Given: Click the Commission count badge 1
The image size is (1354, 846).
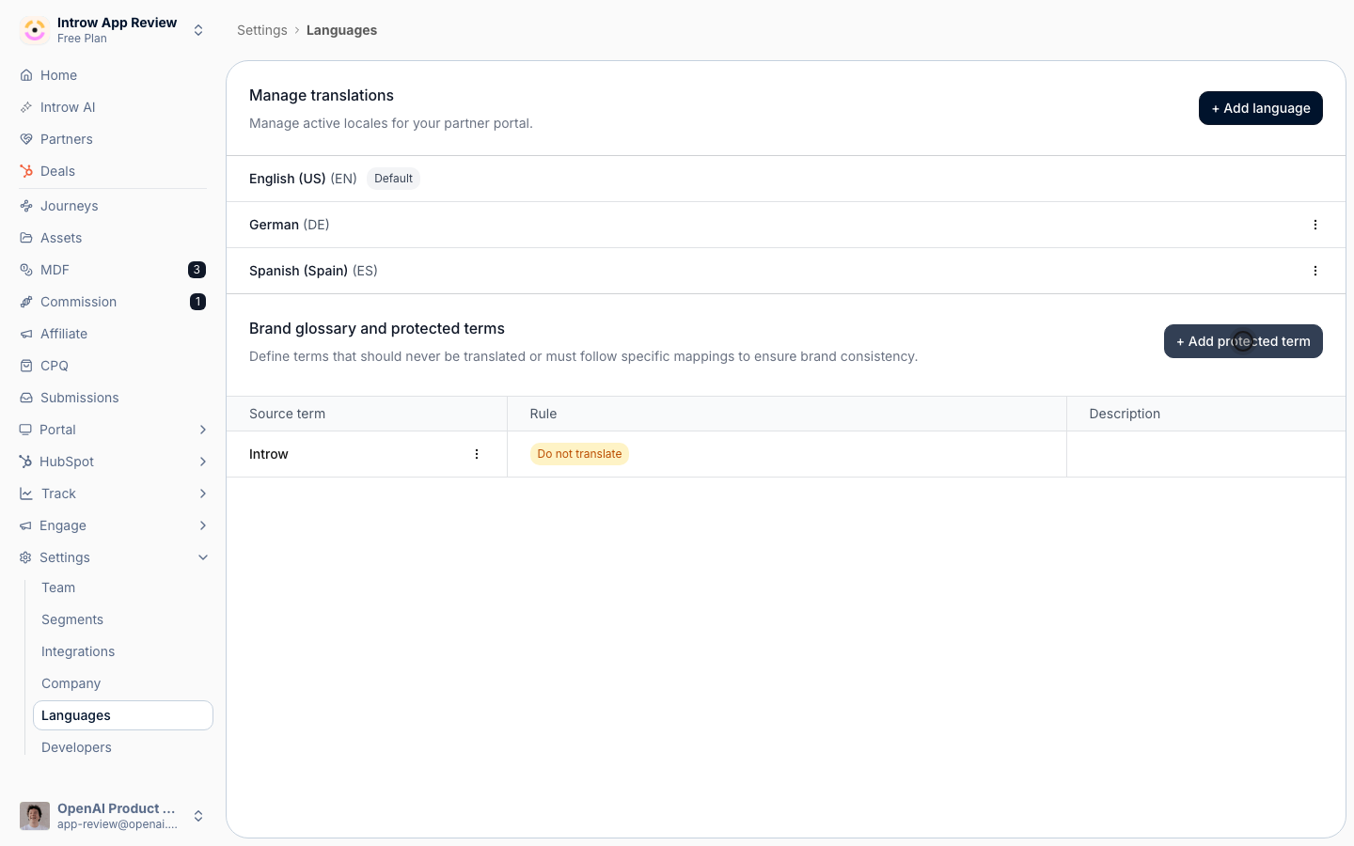Looking at the screenshot, I should pos(197,302).
